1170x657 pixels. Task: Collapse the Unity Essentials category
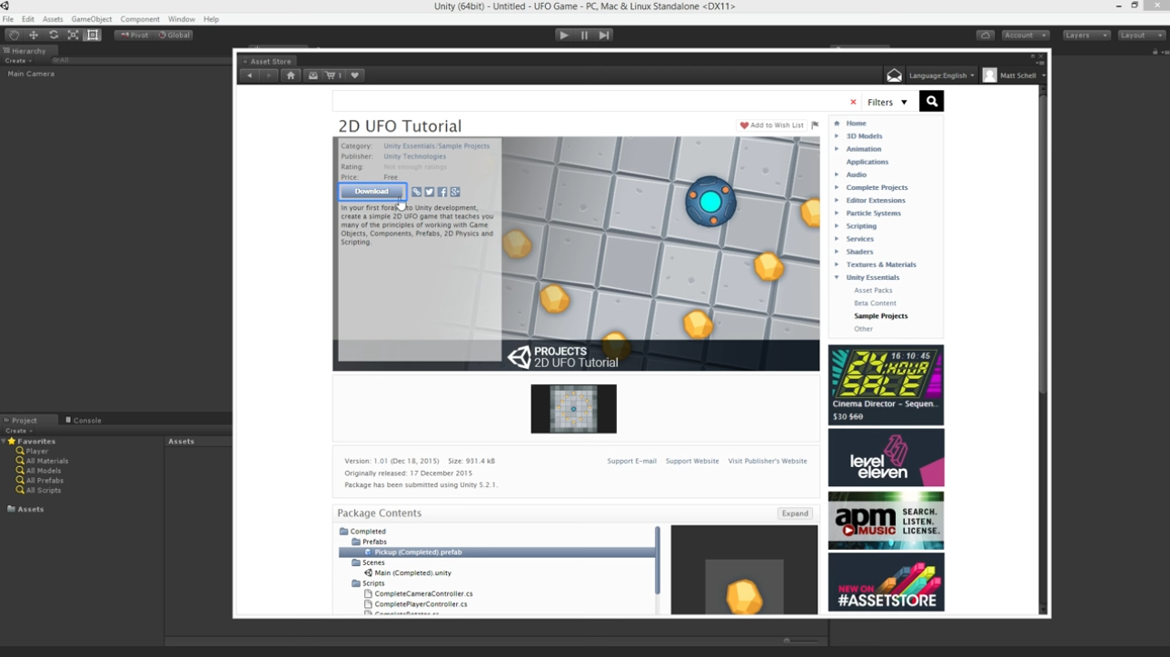click(x=837, y=278)
